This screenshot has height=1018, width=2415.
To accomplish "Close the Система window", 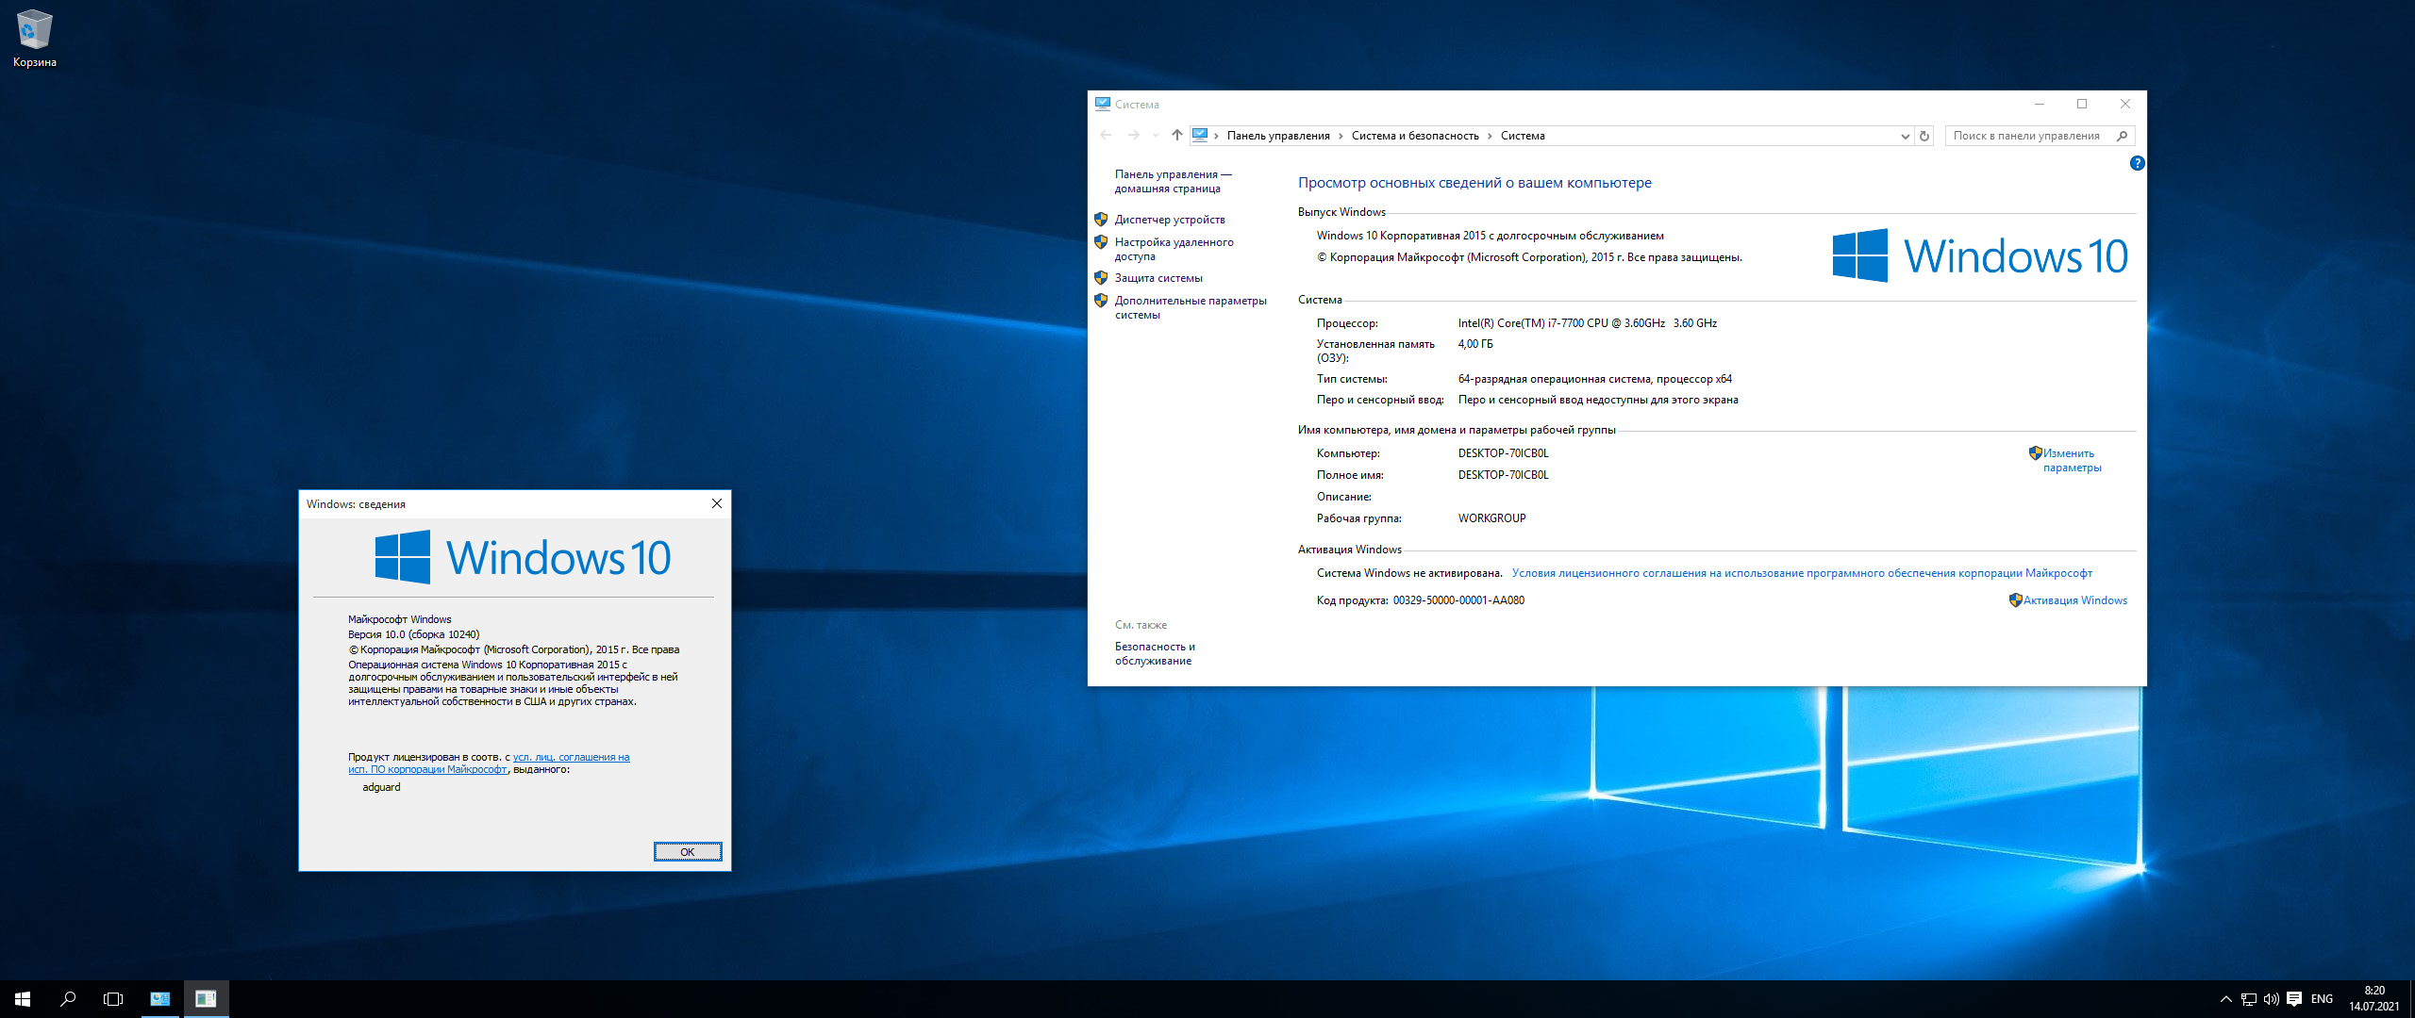I will pos(2125,104).
